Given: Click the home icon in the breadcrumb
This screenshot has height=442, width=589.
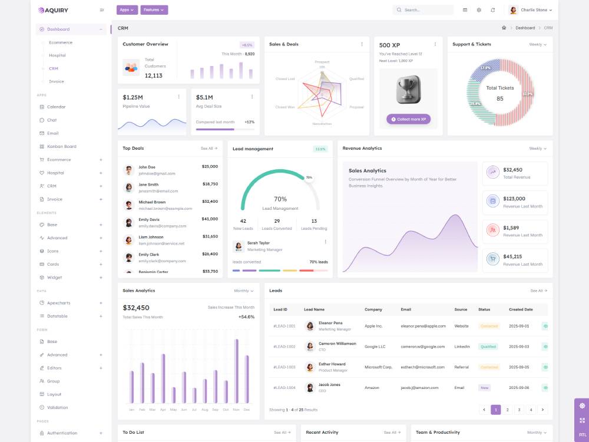Looking at the screenshot, I should (504, 28).
